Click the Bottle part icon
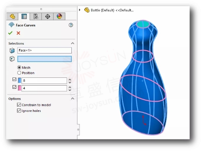The image size is (202, 152). [x=87, y=10]
